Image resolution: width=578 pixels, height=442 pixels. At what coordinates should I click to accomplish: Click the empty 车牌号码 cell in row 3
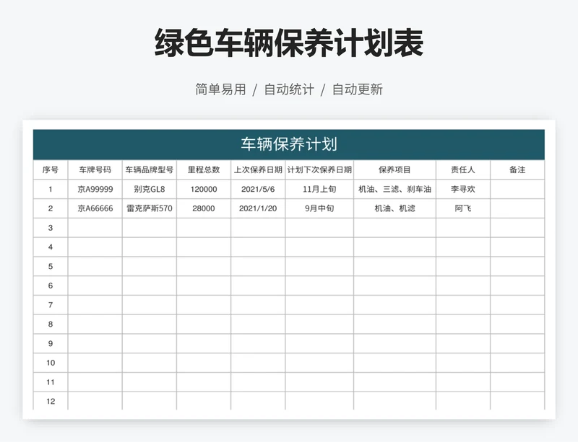[95, 228]
